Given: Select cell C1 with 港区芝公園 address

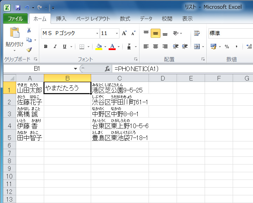Looking at the screenshot, I should click(119, 88).
